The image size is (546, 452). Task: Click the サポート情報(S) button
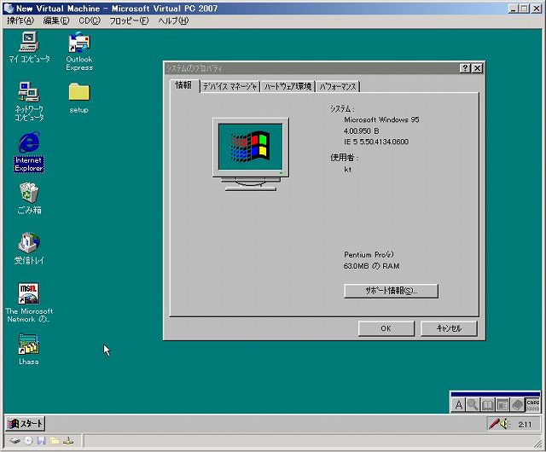391,291
